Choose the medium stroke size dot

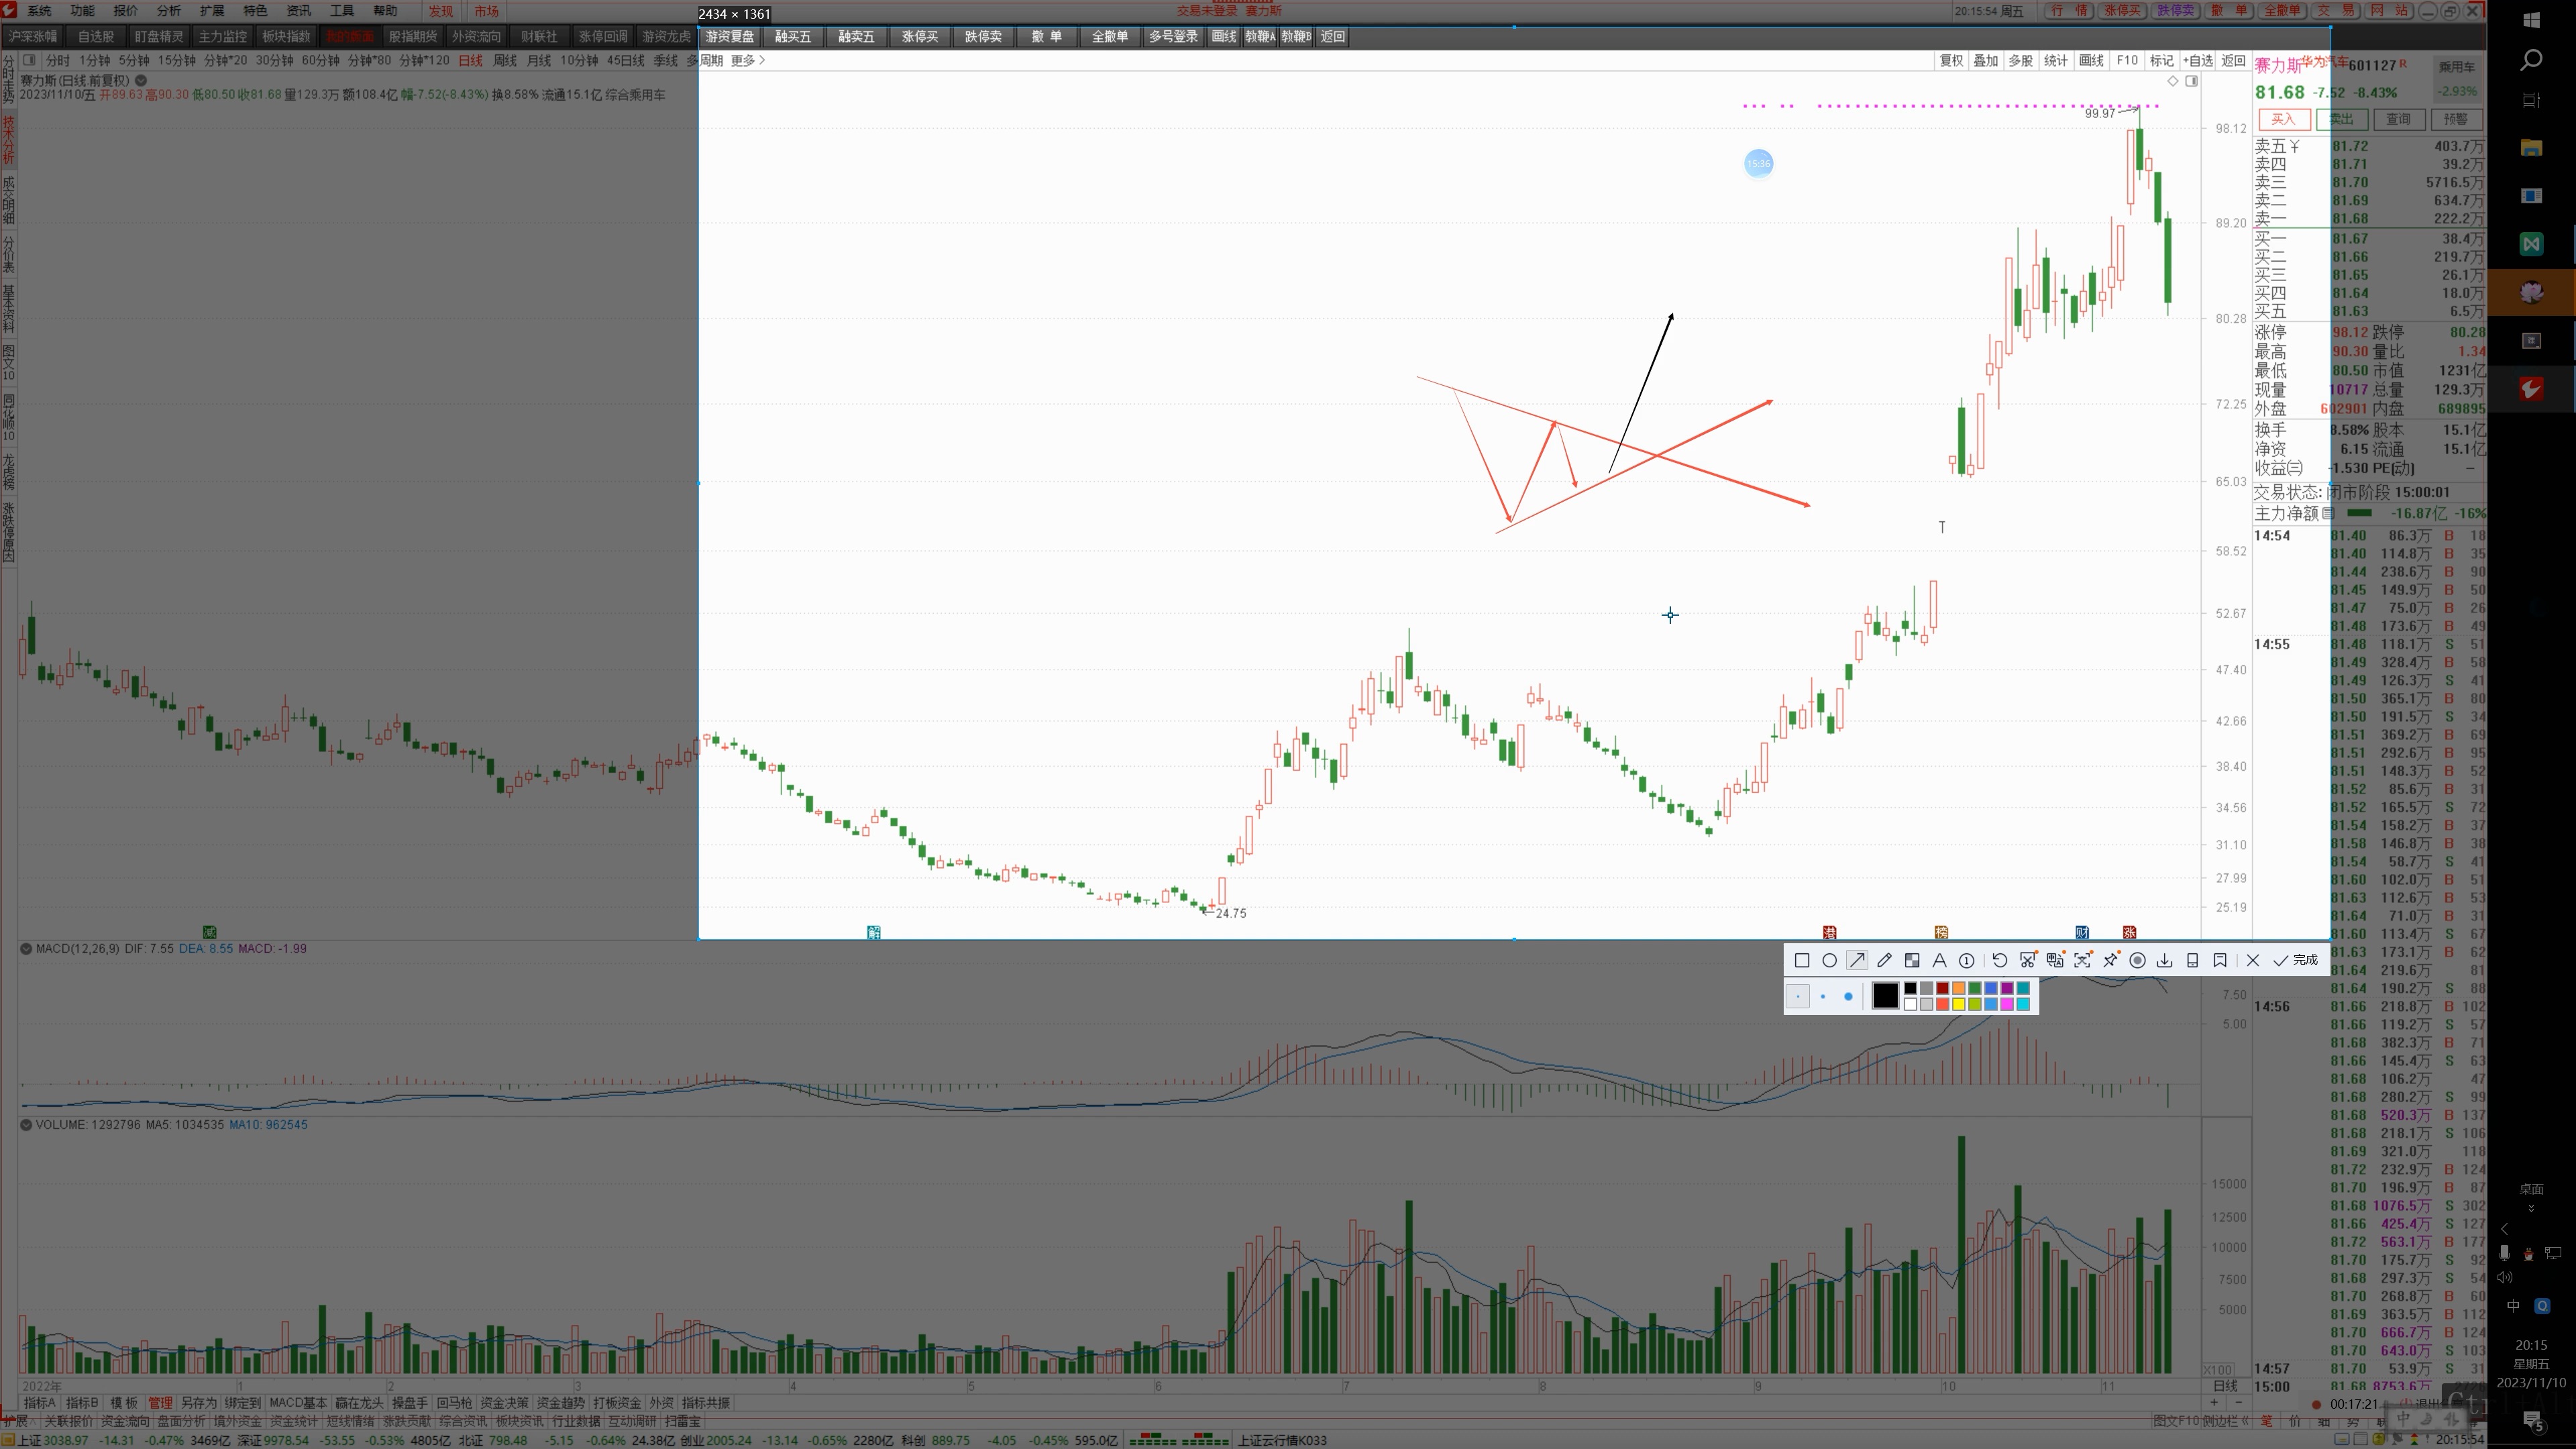1822,996
